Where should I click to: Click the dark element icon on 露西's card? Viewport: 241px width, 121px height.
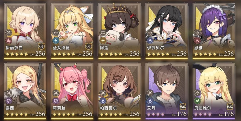(x=8, y=101)
